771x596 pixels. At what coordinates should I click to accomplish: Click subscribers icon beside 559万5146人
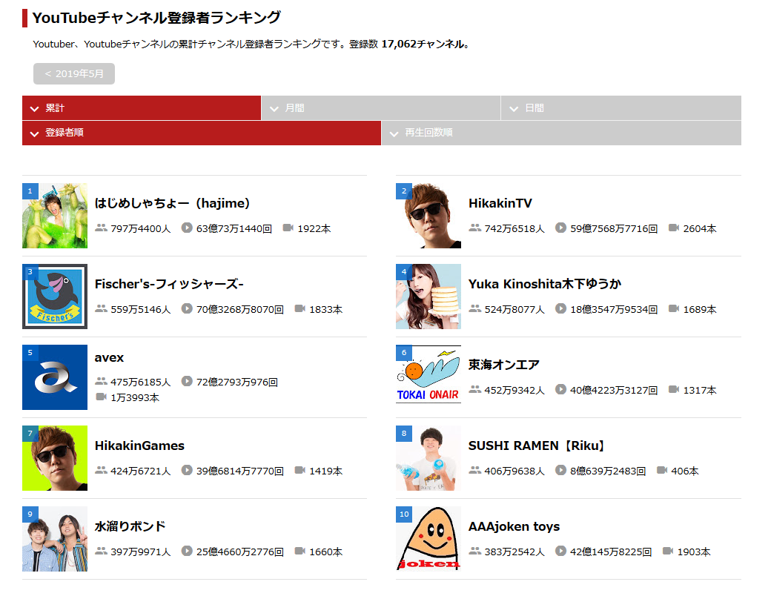point(101,308)
